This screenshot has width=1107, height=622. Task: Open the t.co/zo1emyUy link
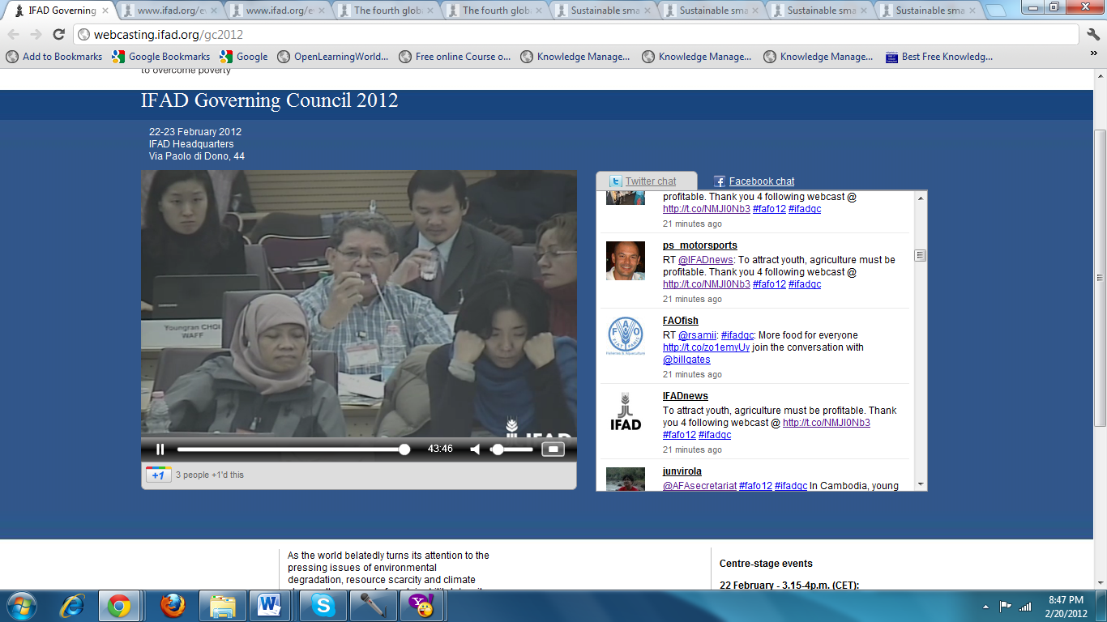707,347
